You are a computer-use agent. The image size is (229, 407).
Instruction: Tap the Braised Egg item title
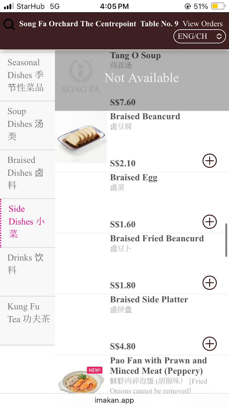(x=134, y=178)
